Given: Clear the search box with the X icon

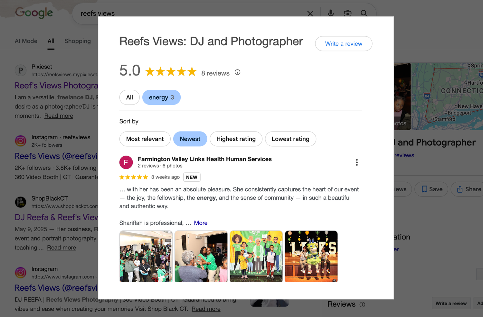Looking at the screenshot, I should coord(310,14).
